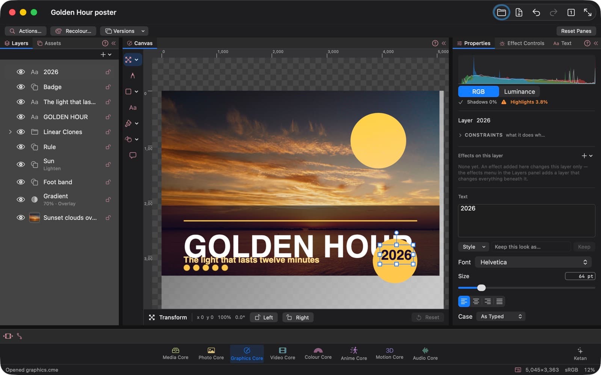This screenshot has height=375, width=601.
Task: Open the Style dropdown
Action: (473, 247)
